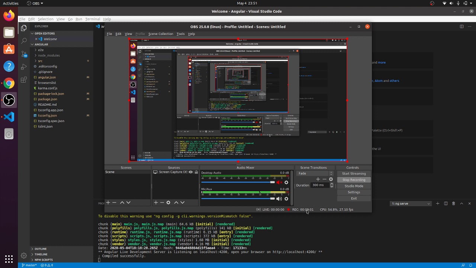This screenshot has width=476, height=268.
Task: Collapse the Open Editors section
Action: pos(61,33)
